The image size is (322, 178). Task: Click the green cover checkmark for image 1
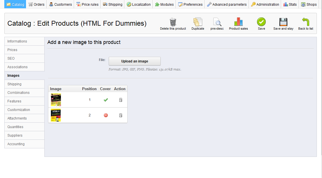pyautogui.click(x=106, y=100)
